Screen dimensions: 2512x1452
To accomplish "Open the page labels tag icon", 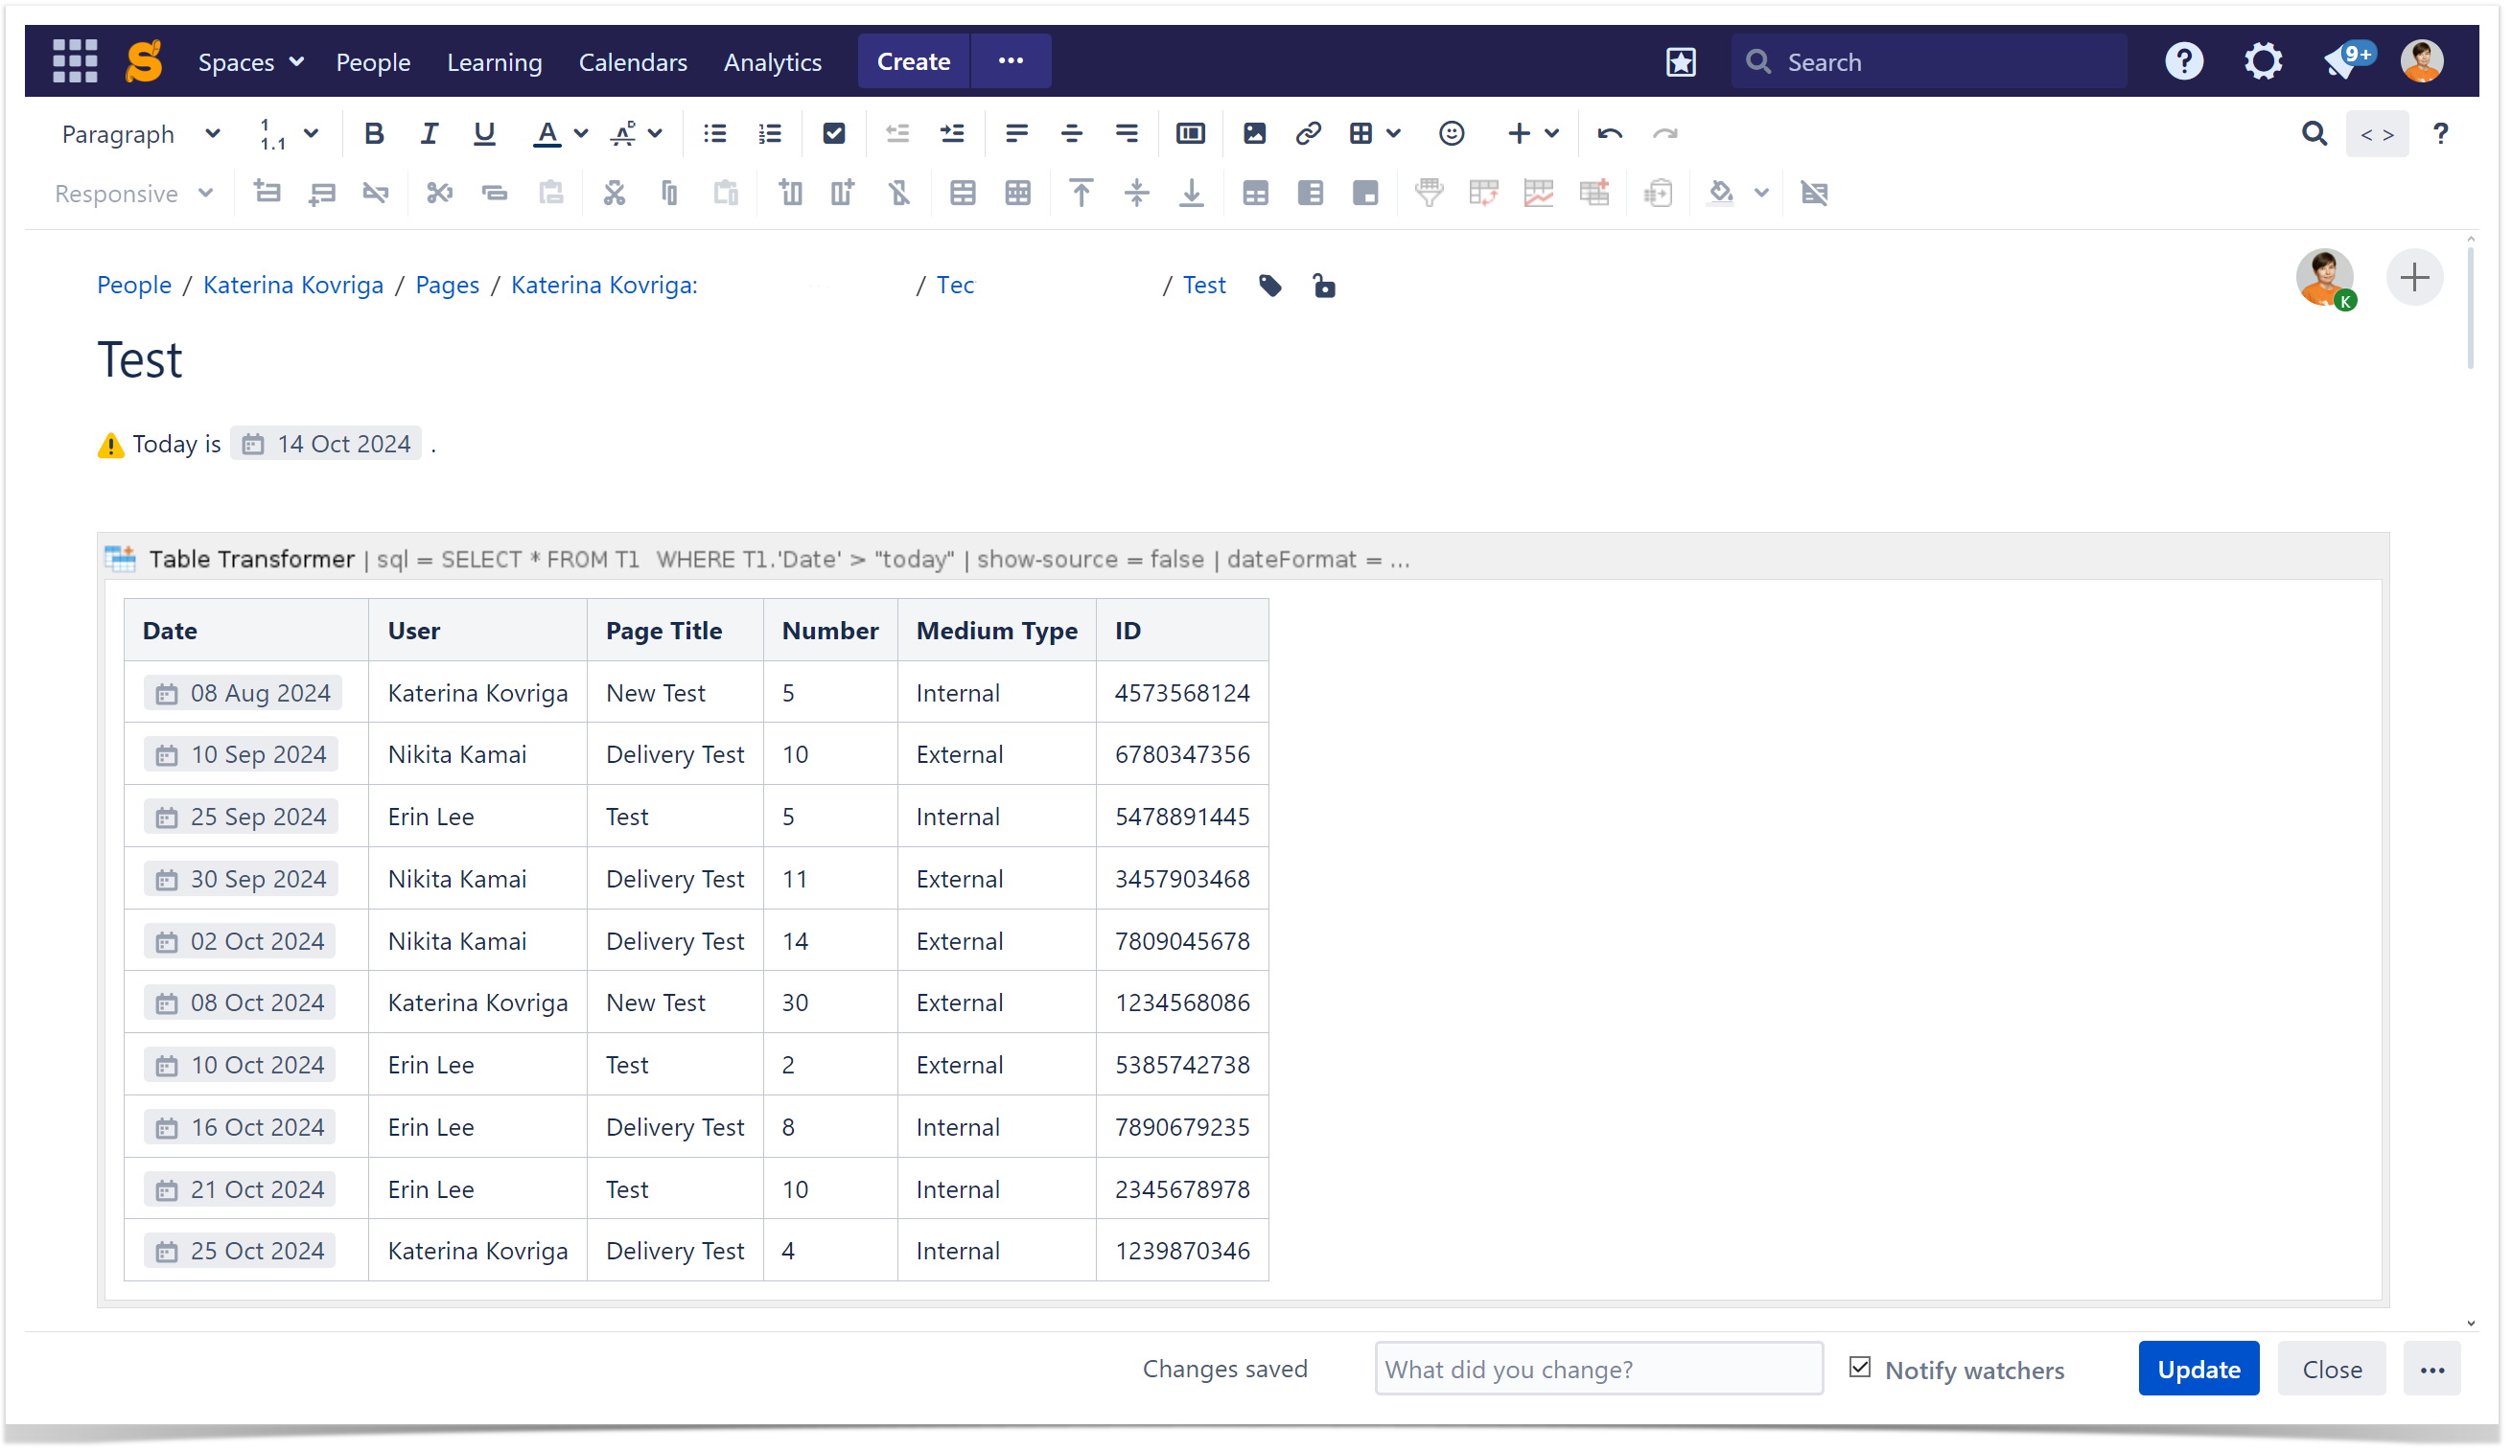I will (1270, 286).
